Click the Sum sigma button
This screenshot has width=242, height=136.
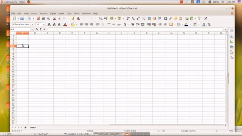[40, 29]
